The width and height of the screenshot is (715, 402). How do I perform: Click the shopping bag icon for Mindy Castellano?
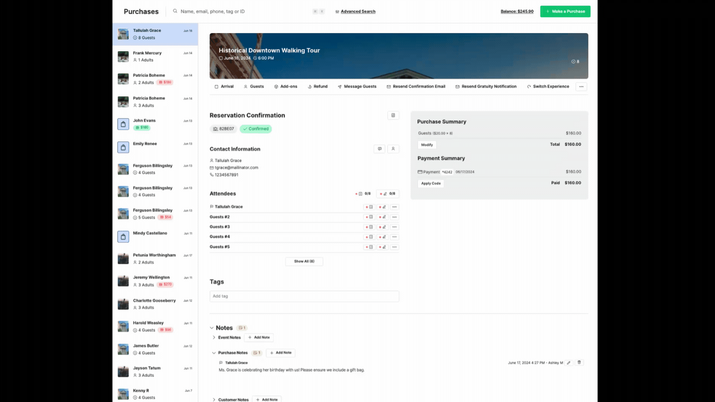tap(123, 237)
